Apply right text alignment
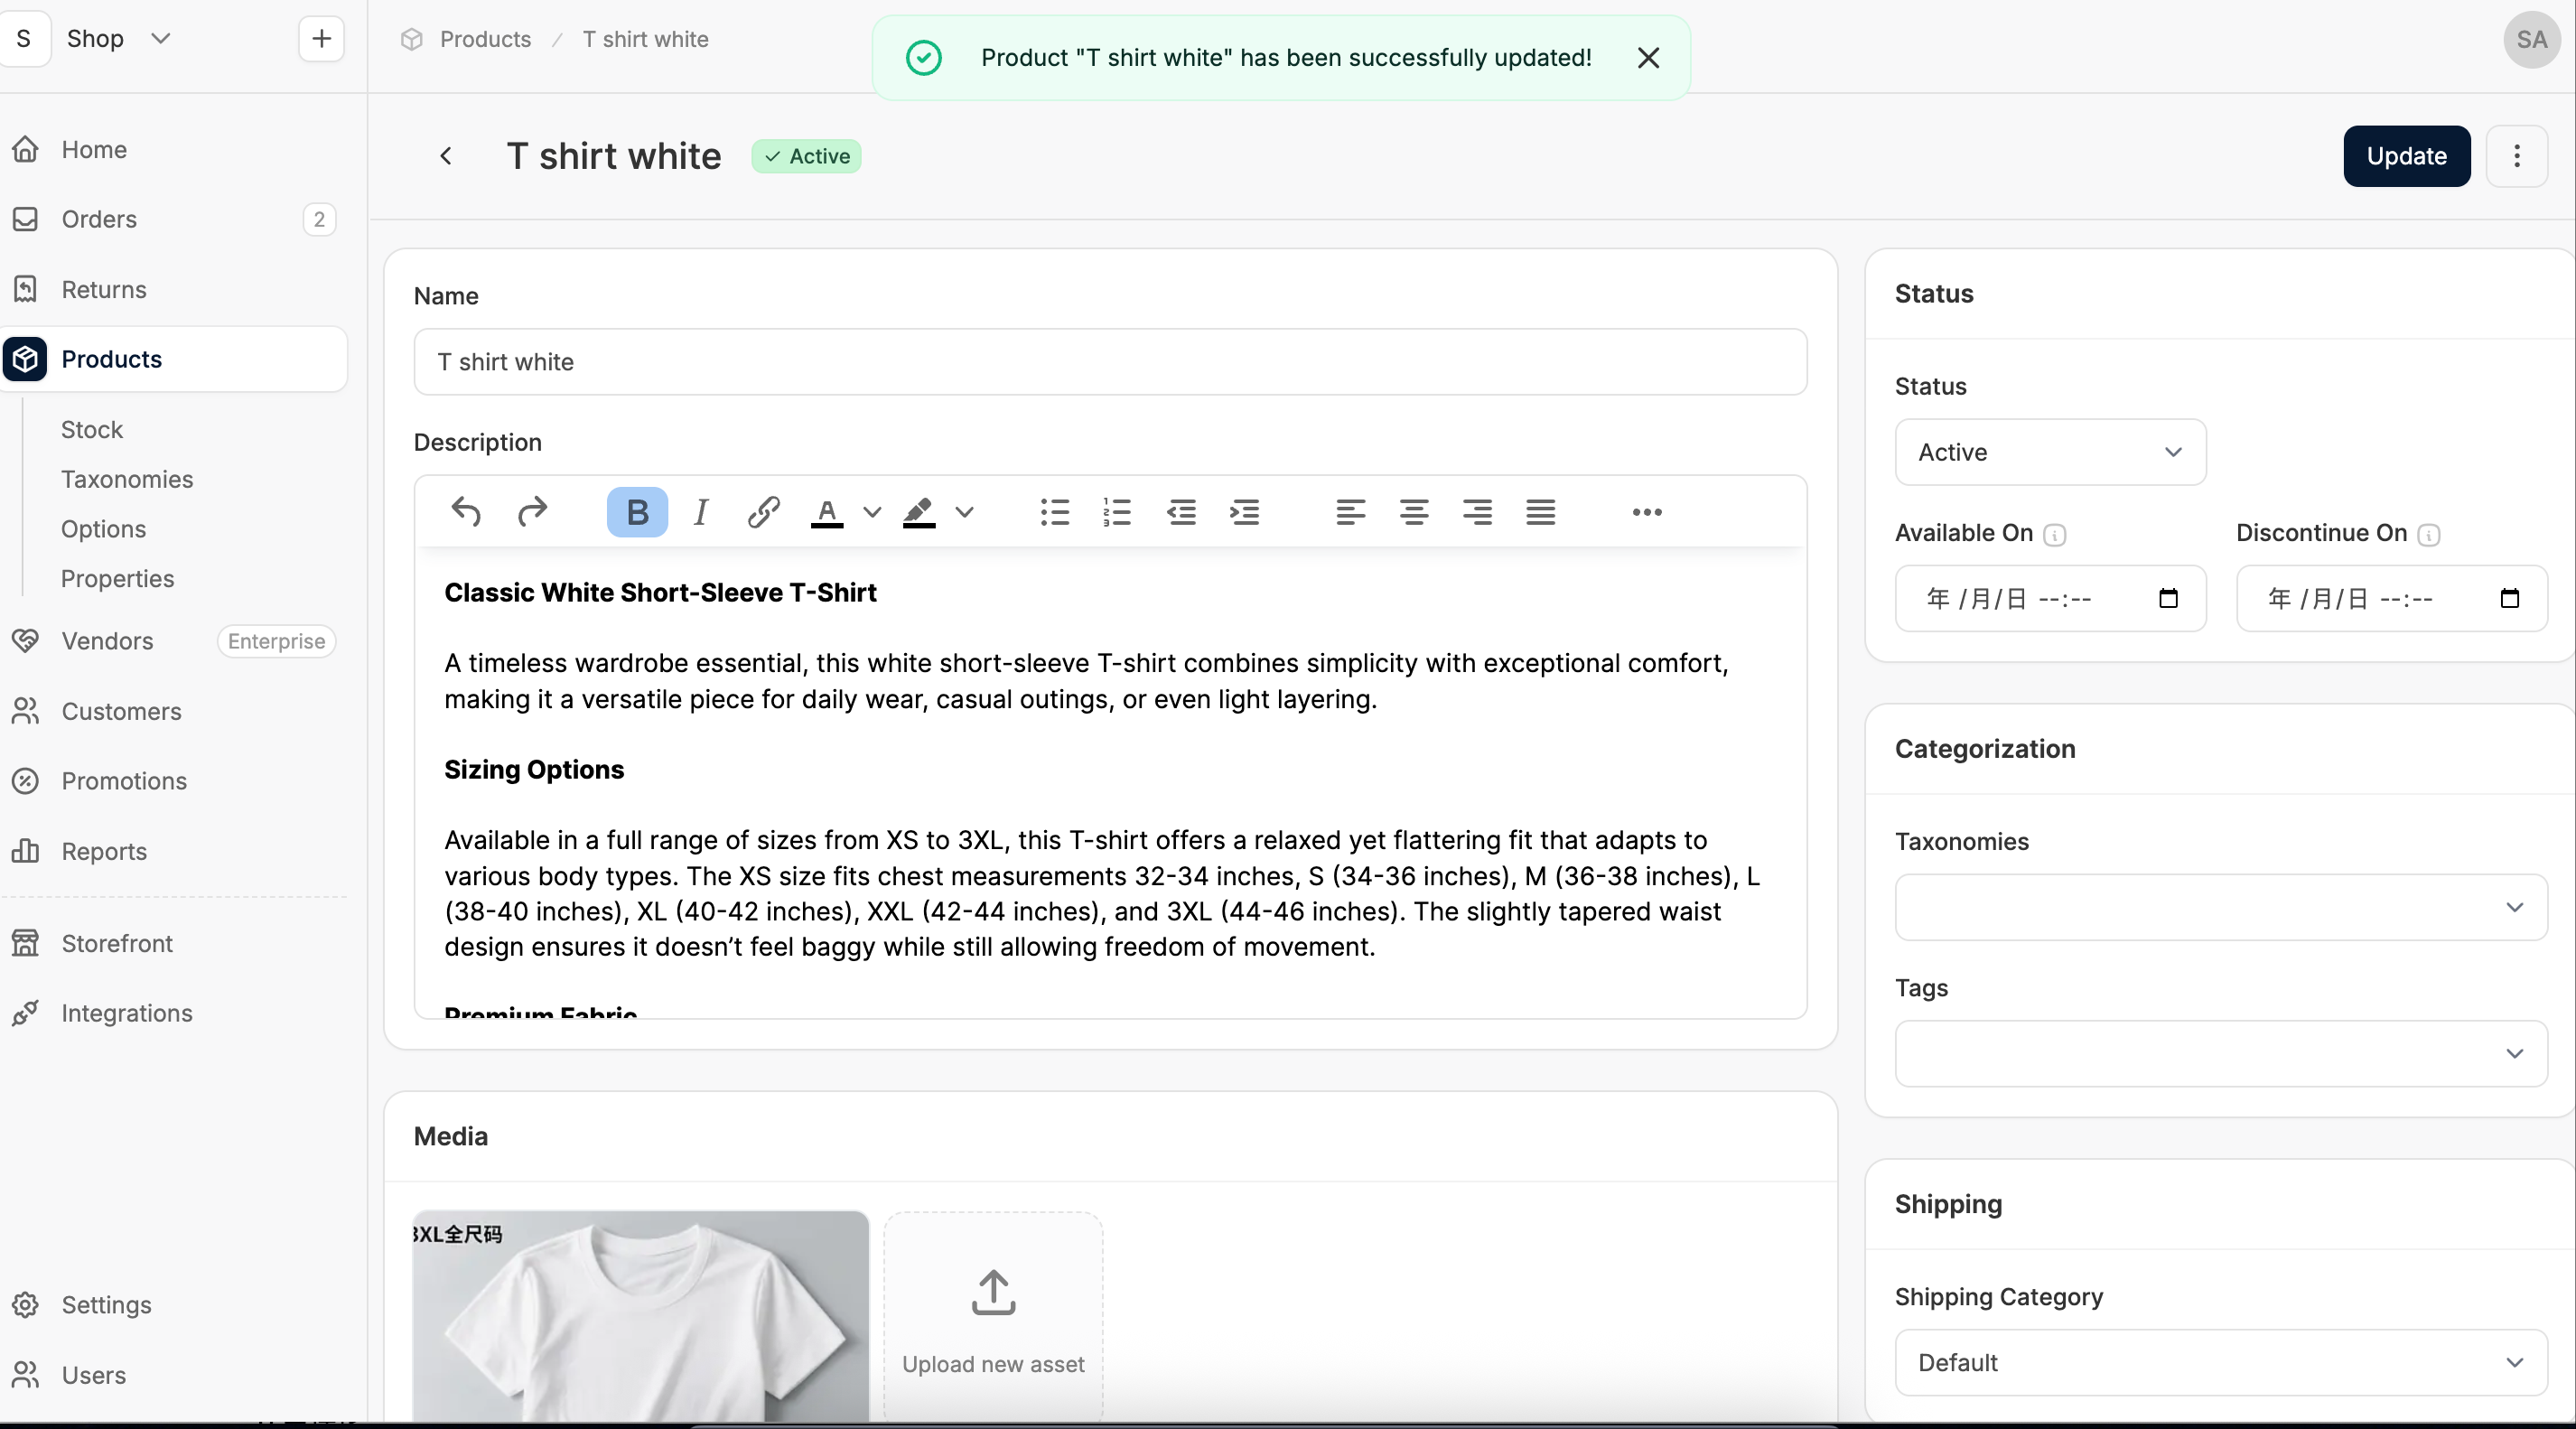 (1477, 512)
